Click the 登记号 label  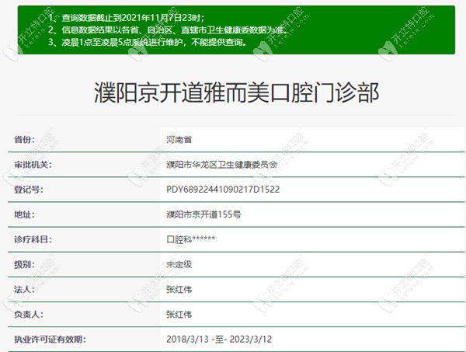pos(29,190)
